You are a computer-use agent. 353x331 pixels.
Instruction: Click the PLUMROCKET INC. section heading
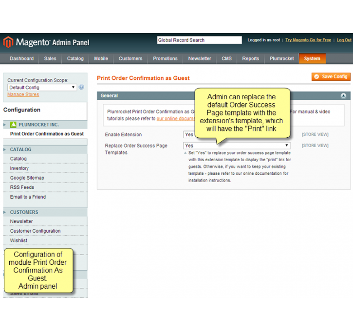(39, 125)
